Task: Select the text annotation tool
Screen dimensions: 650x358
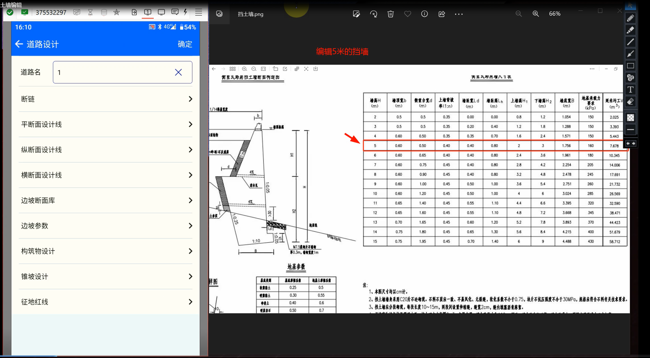Action: [x=630, y=90]
